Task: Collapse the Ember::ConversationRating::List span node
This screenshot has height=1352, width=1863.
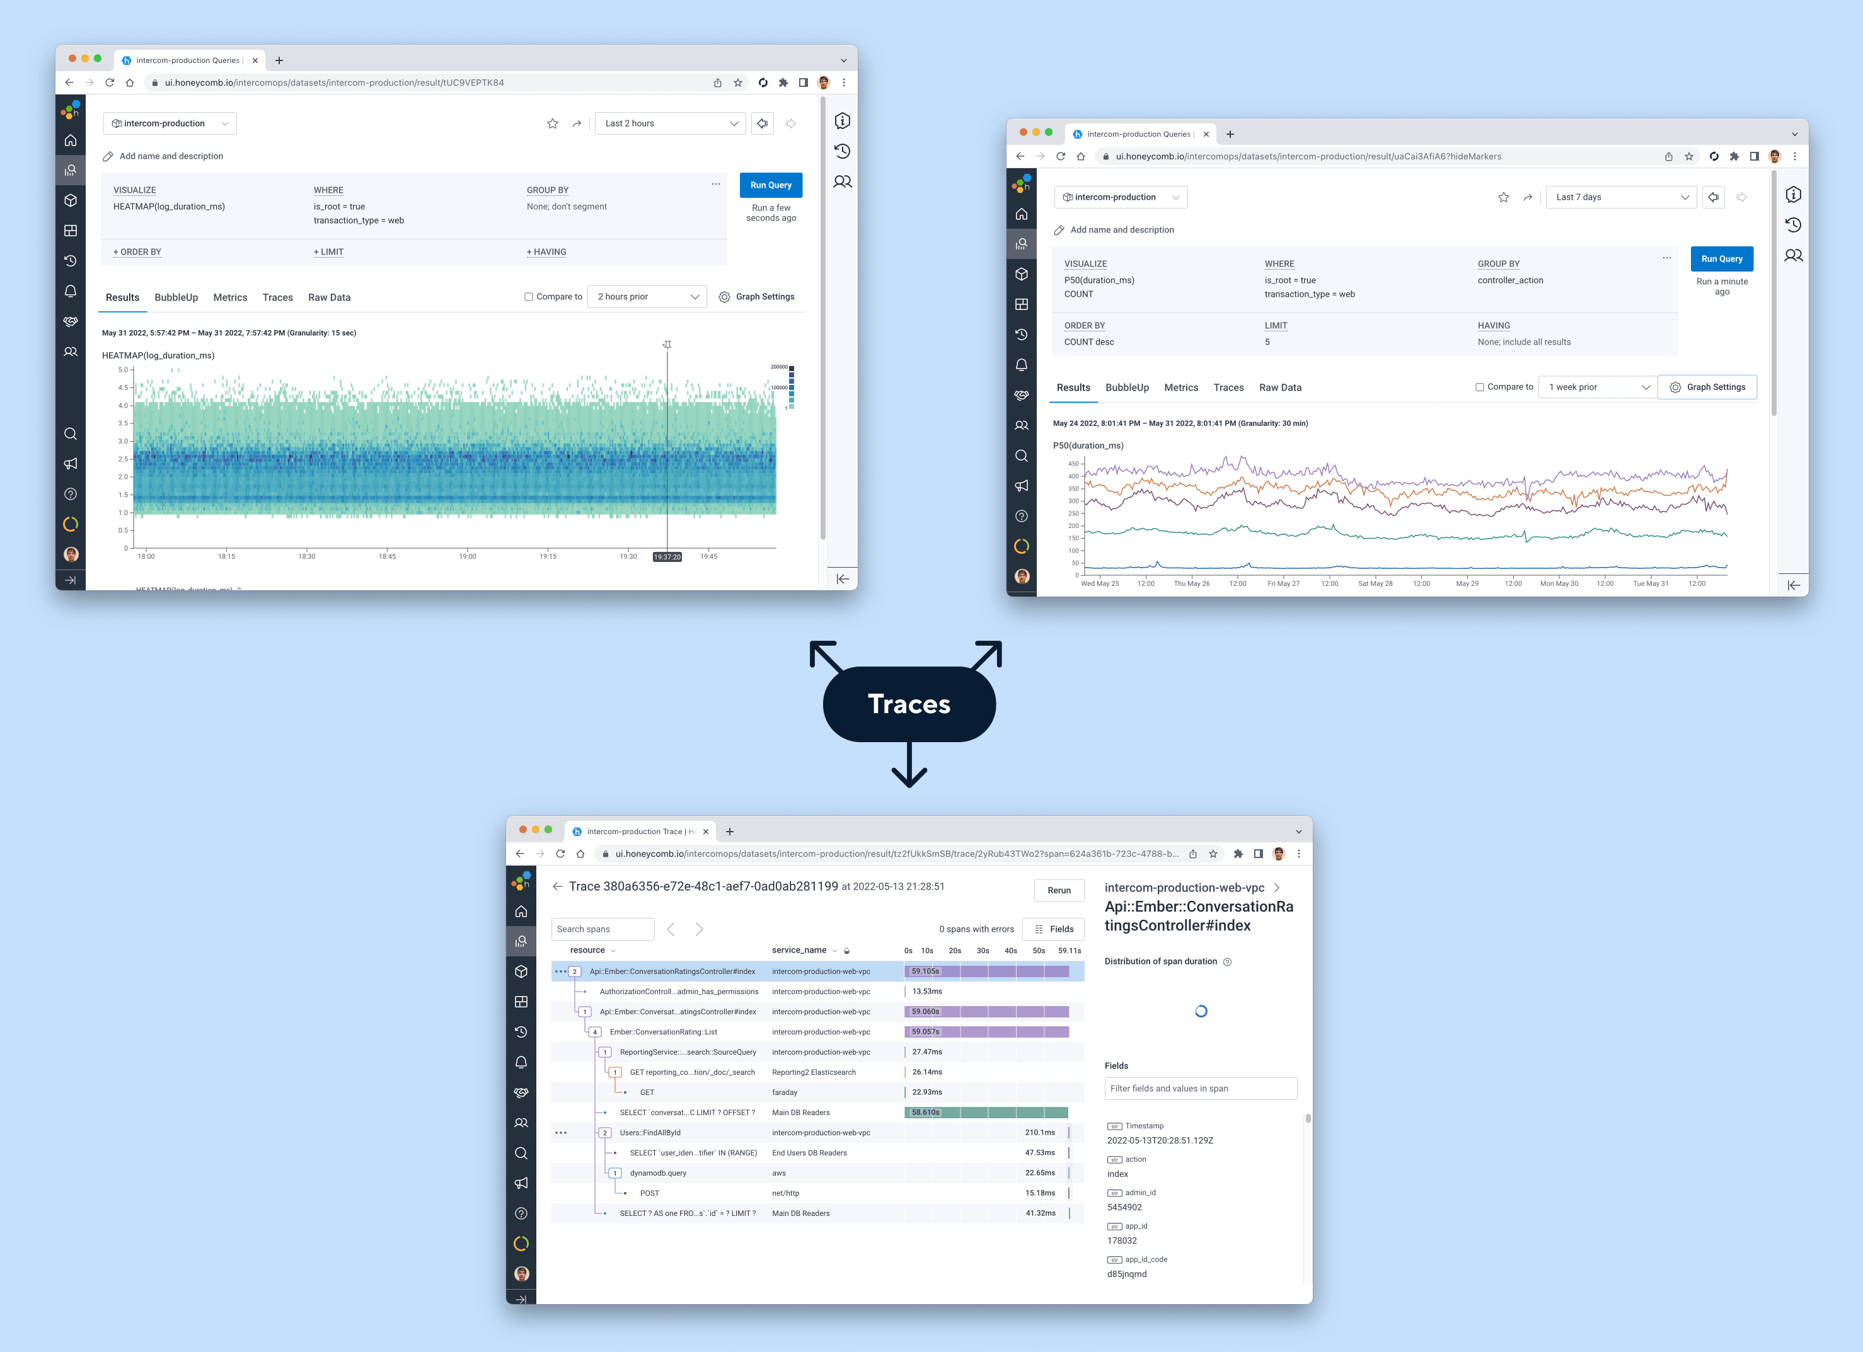Action: pyautogui.click(x=595, y=1032)
